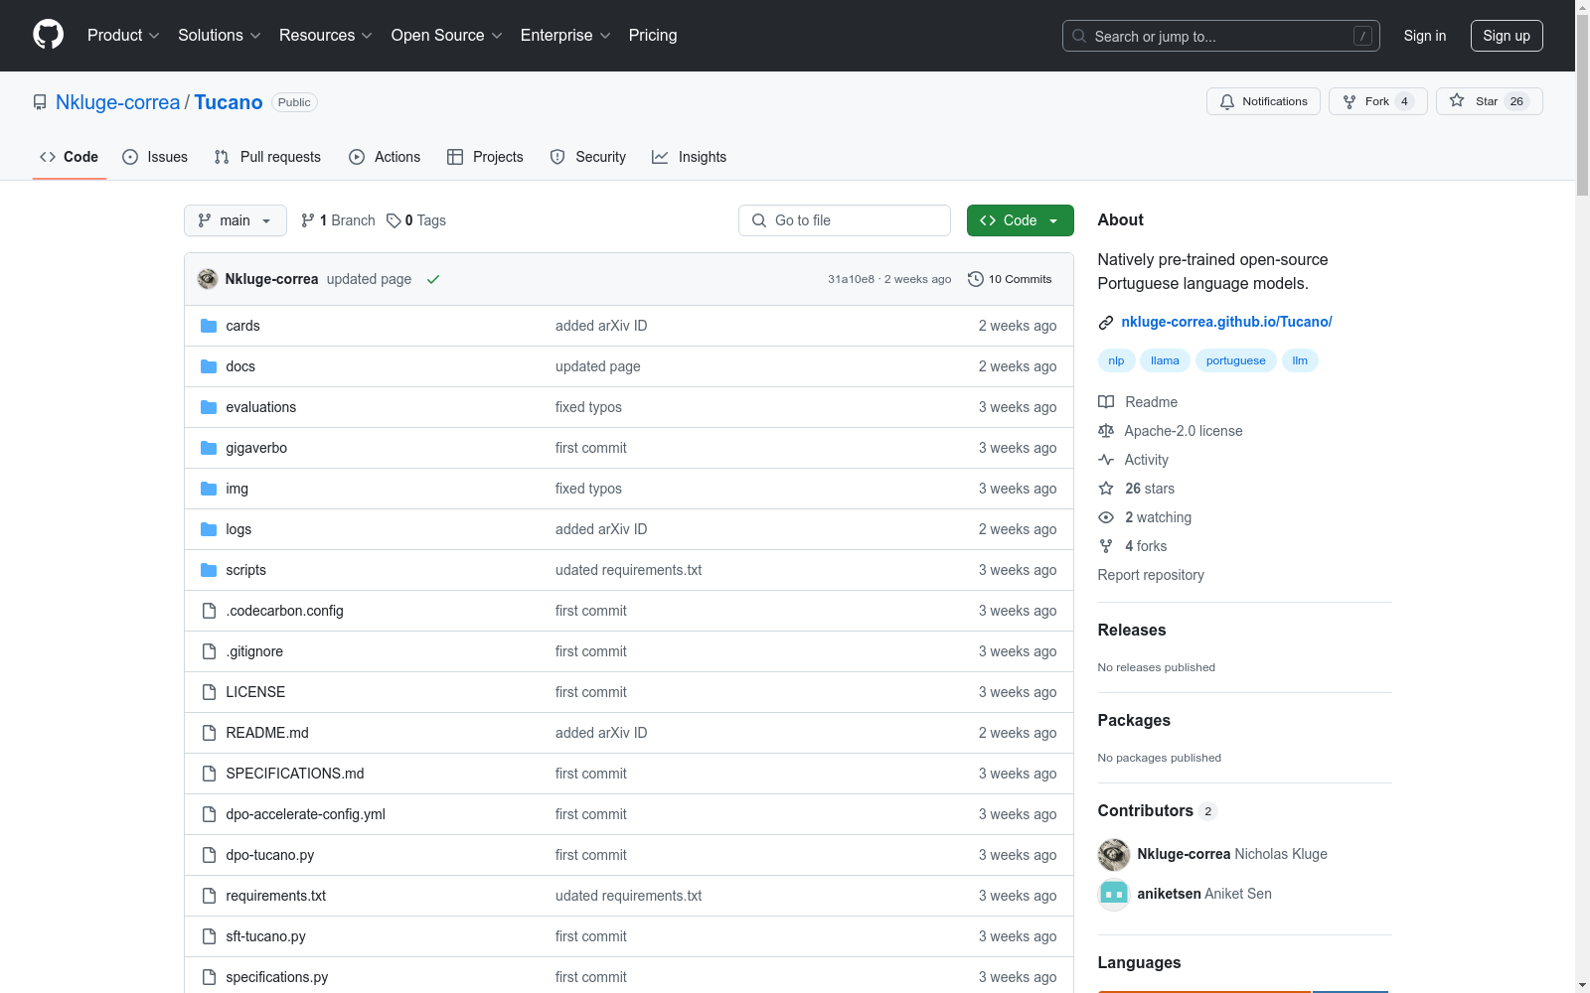Screen dimensions: 1590x993
Task: Click the Activity pulse icon
Action: point(1106,460)
